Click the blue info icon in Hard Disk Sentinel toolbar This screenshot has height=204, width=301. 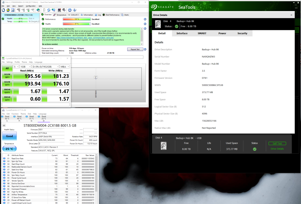point(74,10)
